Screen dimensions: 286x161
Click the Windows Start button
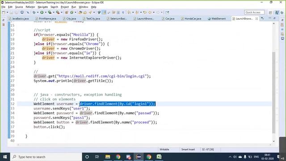click(5, 157)
